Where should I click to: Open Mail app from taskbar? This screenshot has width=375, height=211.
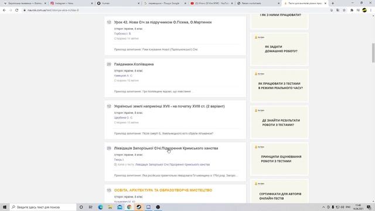tap(120, 207)
